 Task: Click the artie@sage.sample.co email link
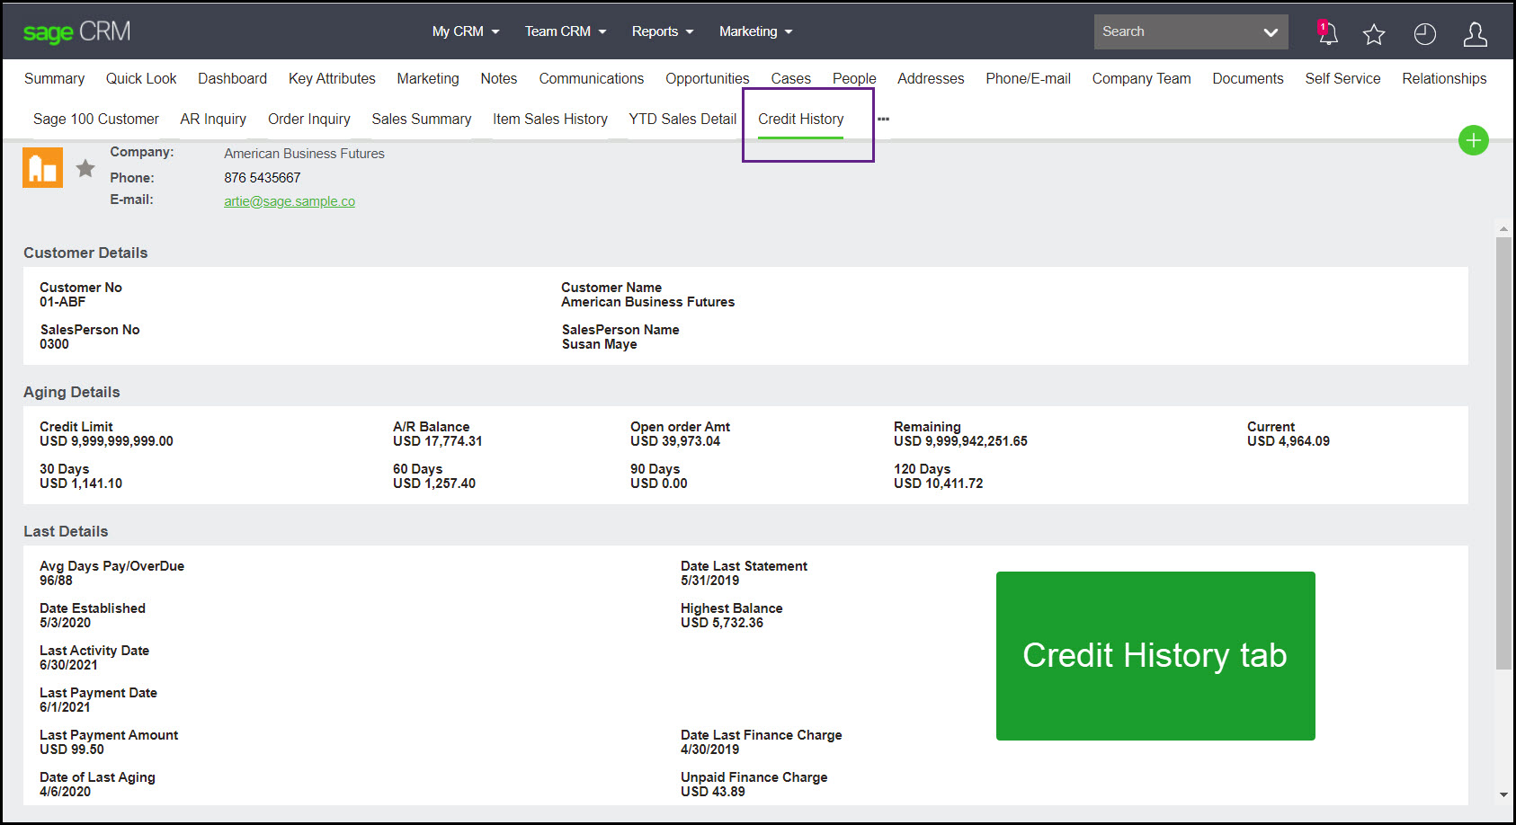(289, 200)
